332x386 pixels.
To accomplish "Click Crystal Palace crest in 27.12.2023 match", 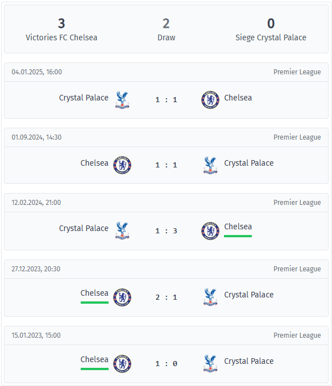I will point(210,297).
